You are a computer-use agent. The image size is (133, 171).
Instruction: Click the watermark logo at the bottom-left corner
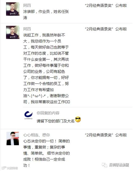pyautogui.click(x=4, y=168)
